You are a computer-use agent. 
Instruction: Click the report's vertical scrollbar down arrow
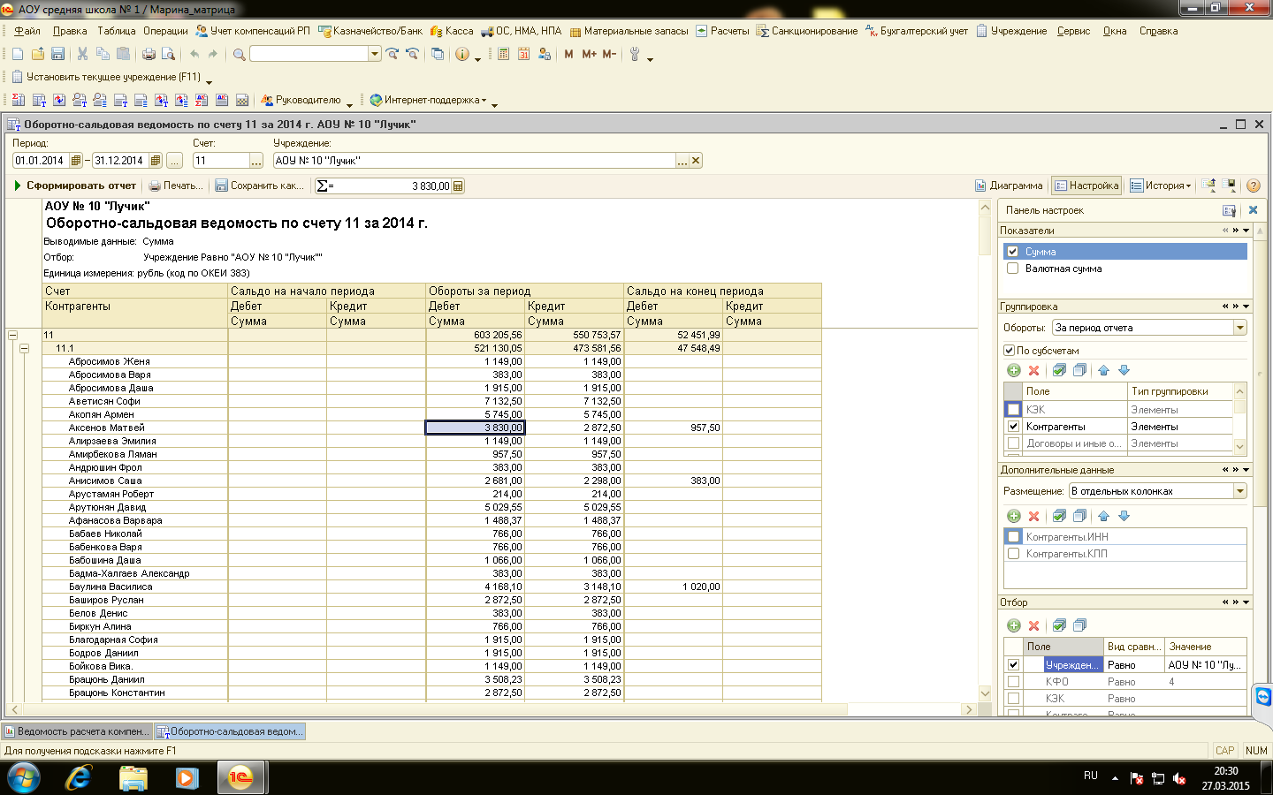click(985, 693)
